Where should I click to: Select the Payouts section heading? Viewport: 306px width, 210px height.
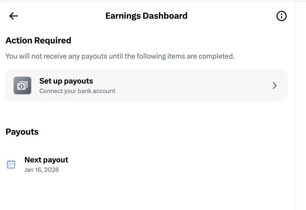click(22, 132)
